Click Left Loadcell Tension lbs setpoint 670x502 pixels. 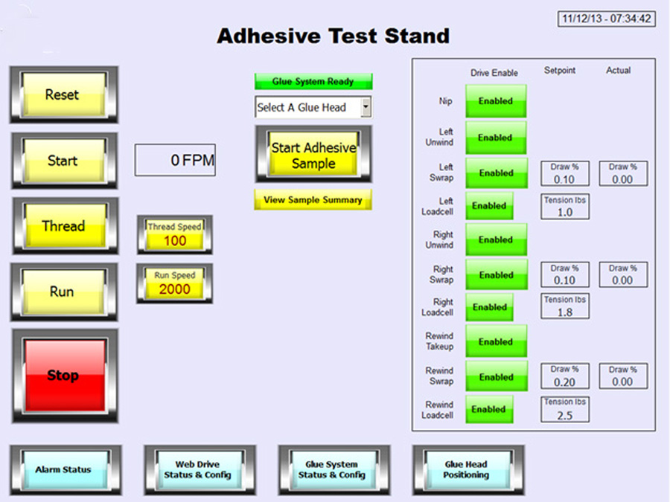coord(565,212)
